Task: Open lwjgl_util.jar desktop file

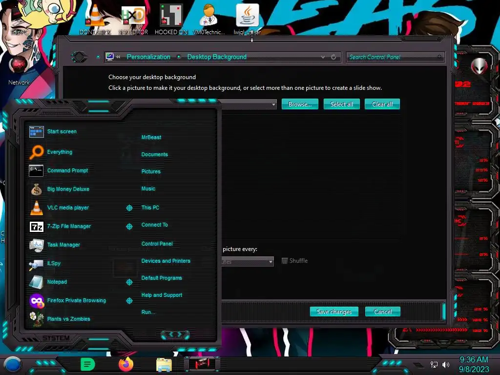Action: [247, 20]
